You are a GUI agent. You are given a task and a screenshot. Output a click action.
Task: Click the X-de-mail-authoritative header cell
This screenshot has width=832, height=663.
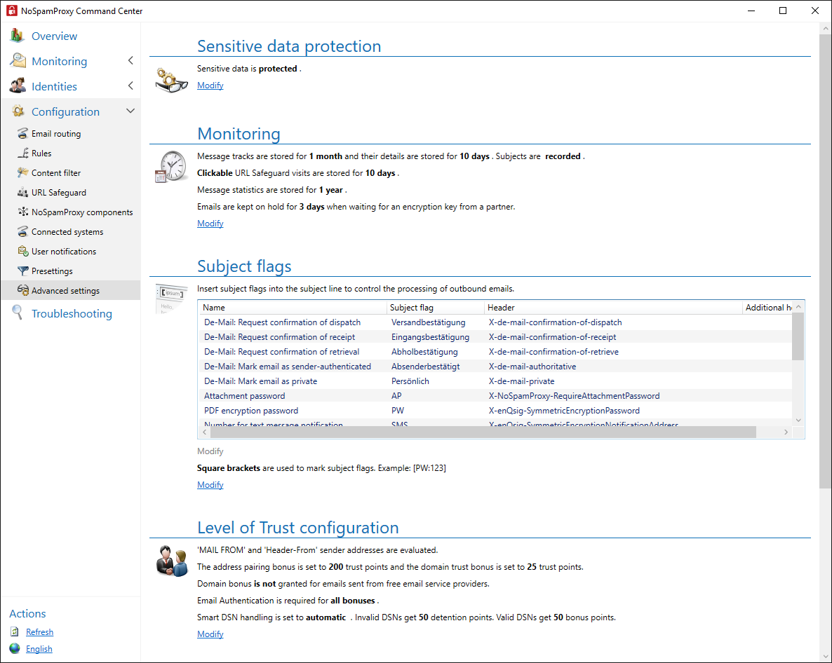pos(532,367)
